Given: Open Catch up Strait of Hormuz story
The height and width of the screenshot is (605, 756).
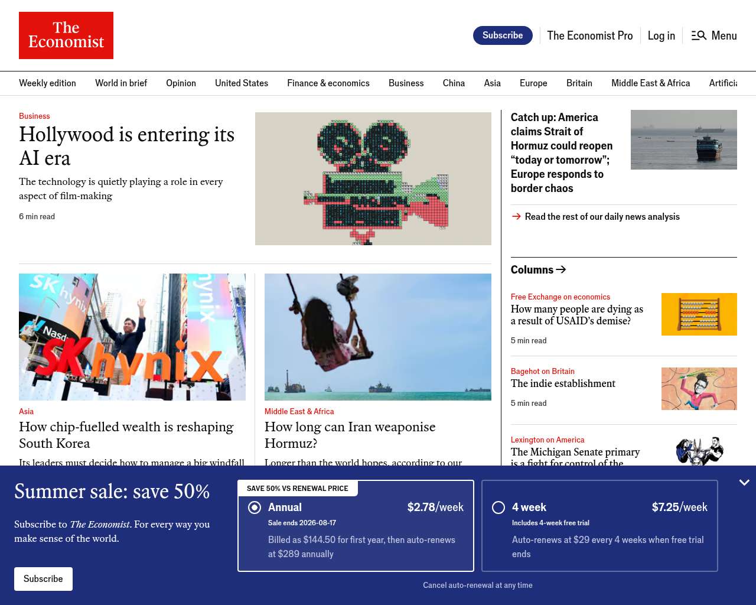Looking at the screenshot, I should [x=562, y=153].
